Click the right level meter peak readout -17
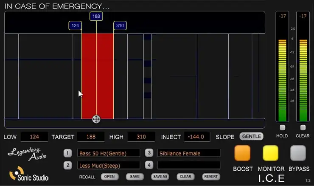This screenshot has width=314, height=186. click(x=303, y=16)
